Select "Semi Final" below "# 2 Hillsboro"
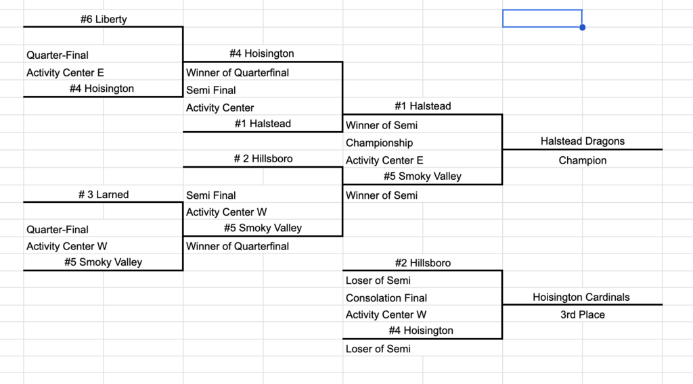The image size is (693, 384). click(x=211, y=195)
